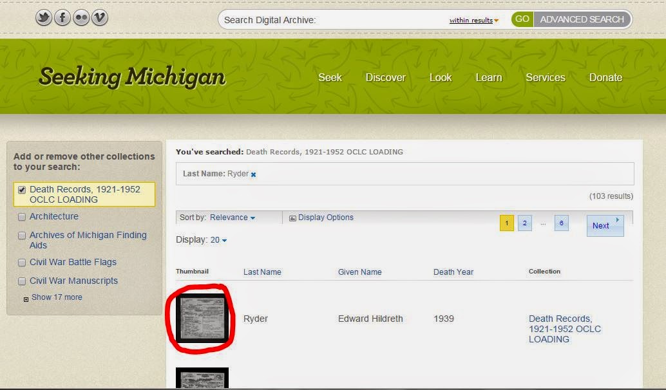Viewport: 666px width, 390px height.
Task: Open the Look menu
Action: point(441,78)
